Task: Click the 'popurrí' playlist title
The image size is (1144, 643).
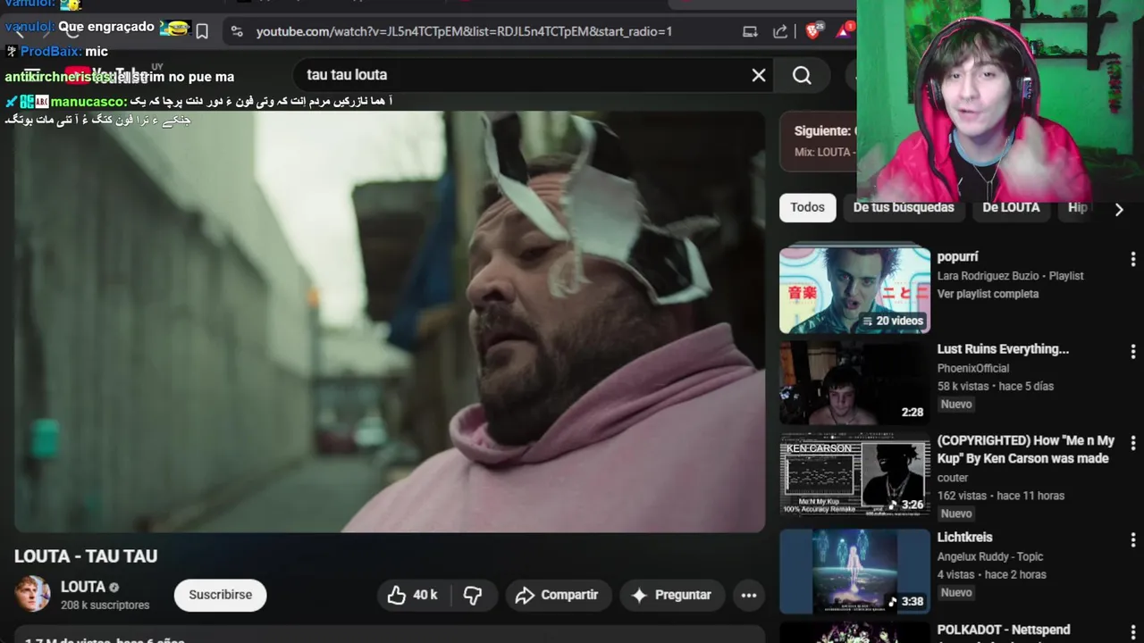Action: [x=957, y=257]
